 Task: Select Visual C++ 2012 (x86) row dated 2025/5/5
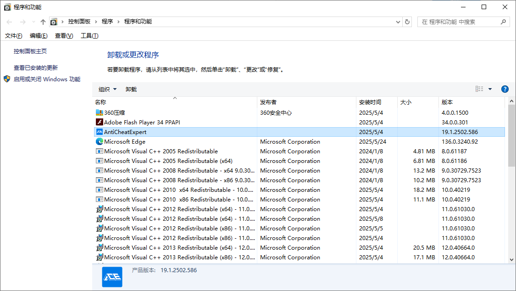coord(299,228)
